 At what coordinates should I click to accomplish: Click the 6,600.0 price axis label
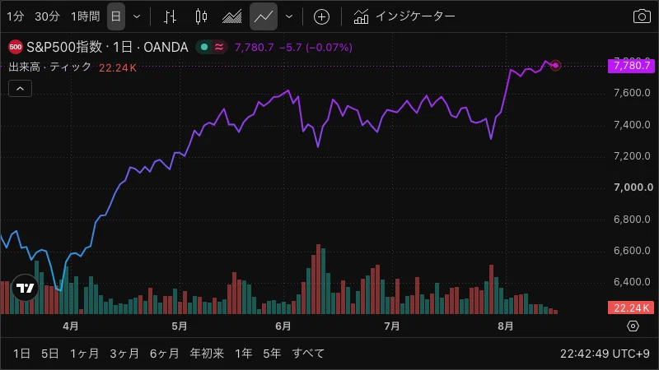632,251
